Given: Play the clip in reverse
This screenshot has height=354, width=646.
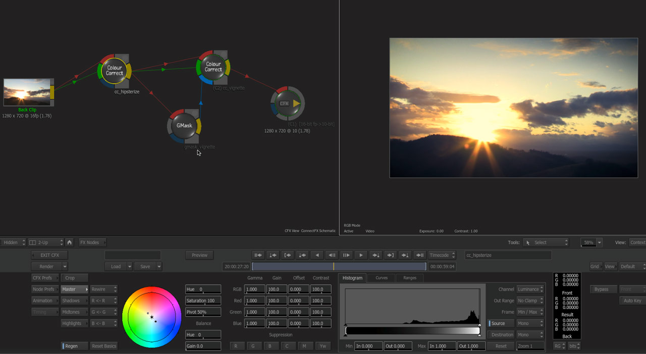Looking at the screenshot, I should click(317, 255).
